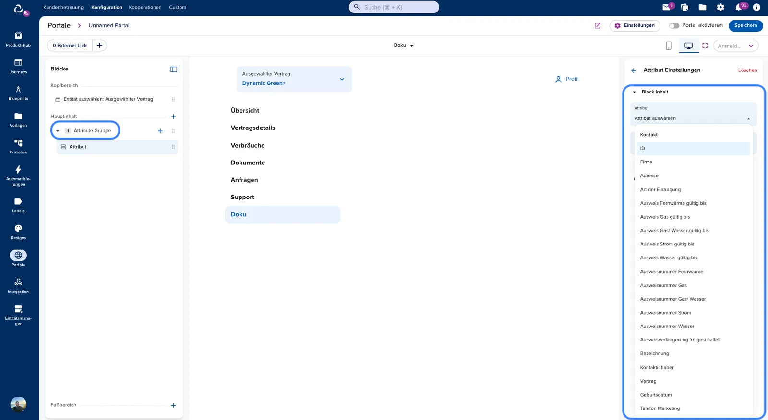Switch to desktop preview
The width and height of the screenshot is (768, 420).
tap(689, 46)
